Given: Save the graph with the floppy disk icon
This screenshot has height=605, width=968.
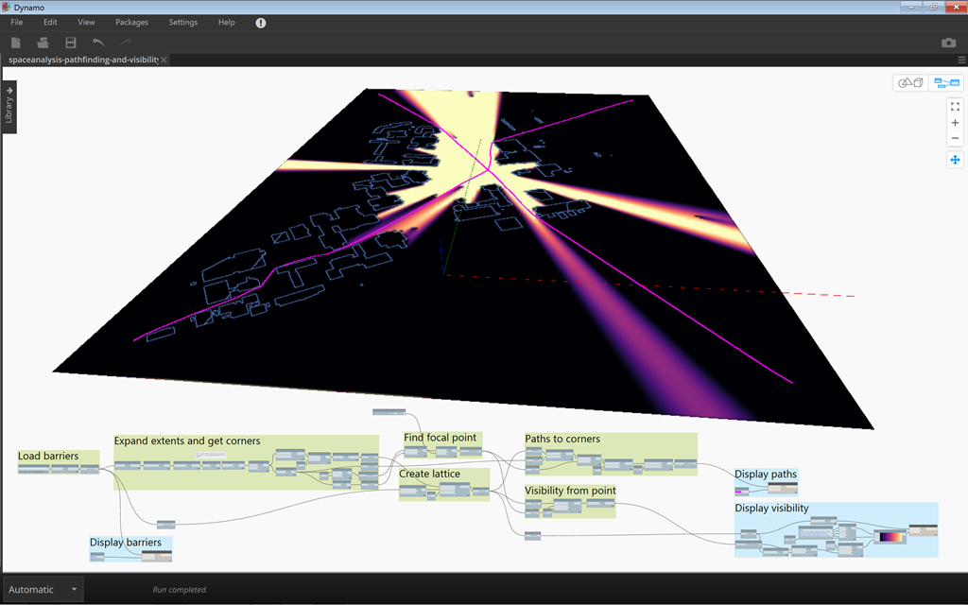Looking at the screenshot, I should pos(71,43).
